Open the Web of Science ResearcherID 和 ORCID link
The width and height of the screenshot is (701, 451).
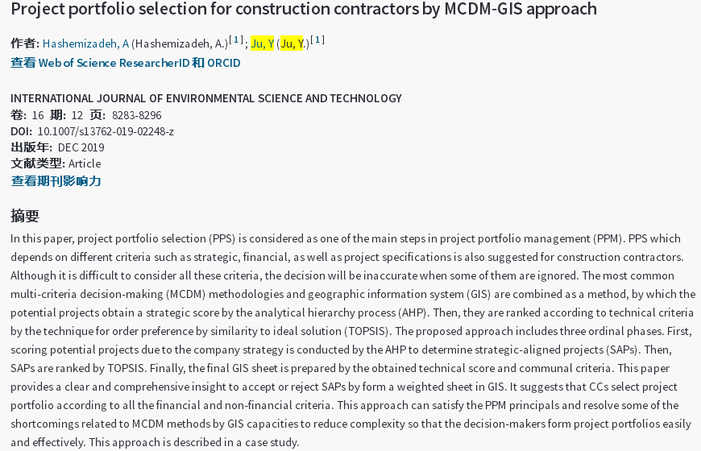(126, 63)
